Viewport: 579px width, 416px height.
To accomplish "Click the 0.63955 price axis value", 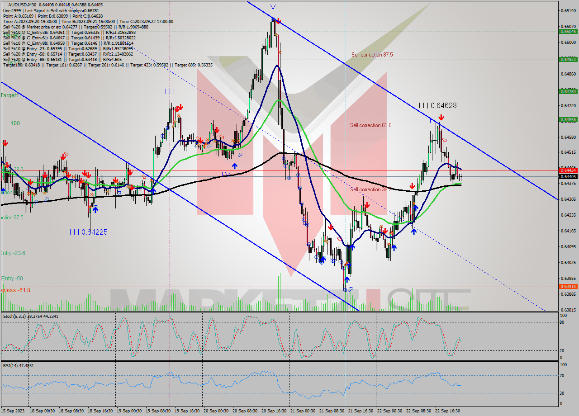I will coord(568,279).
